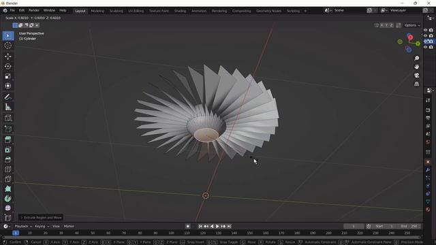Toggle the mesh symmetry Y button

click(386, 25)
